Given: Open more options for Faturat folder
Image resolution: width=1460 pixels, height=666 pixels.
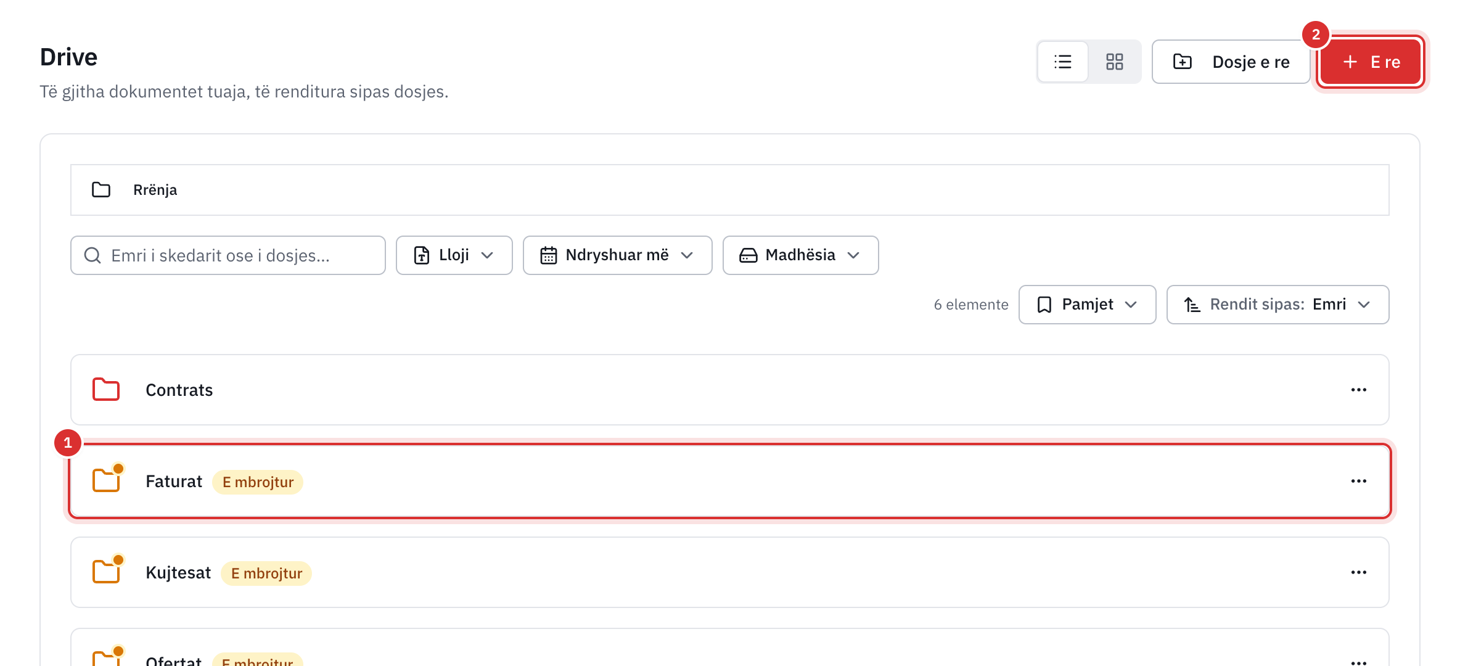Looking at the screenshot, I should point(1359,481).
